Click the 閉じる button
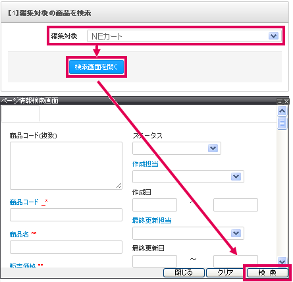Screen dimensions: 293x282 tap(184, 273)
